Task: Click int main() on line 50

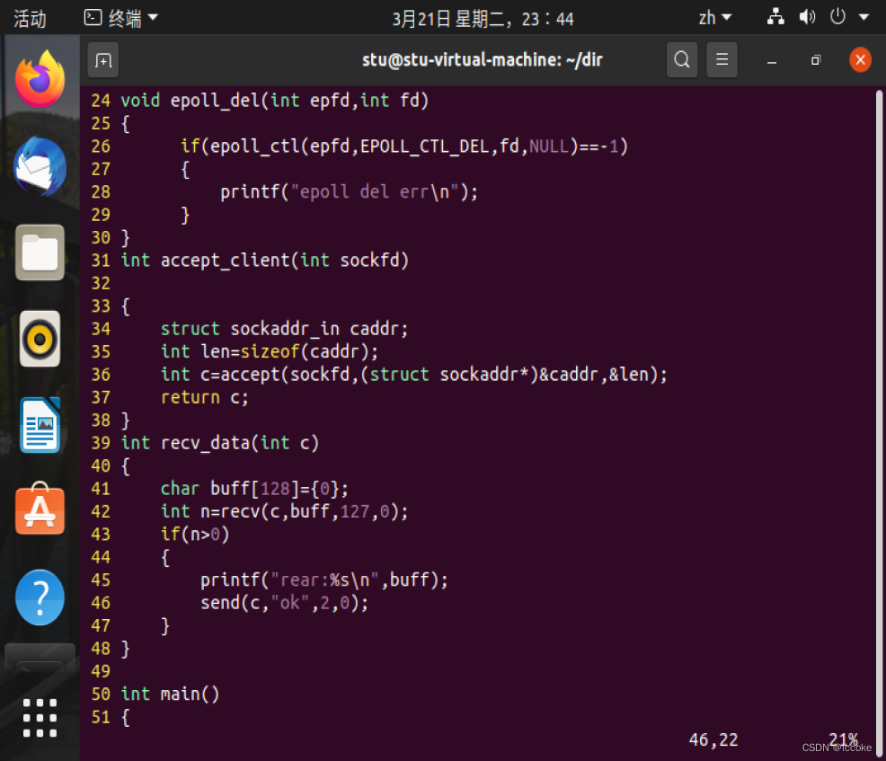Action: tap(170, 695)
